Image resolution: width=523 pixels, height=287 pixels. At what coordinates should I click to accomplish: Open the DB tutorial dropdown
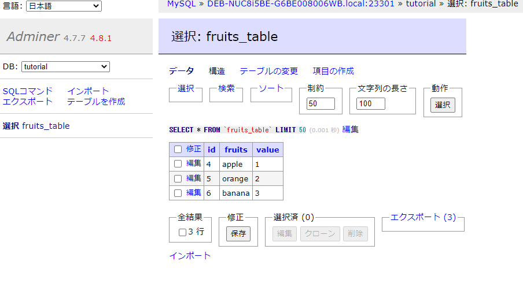click(65, 67)
